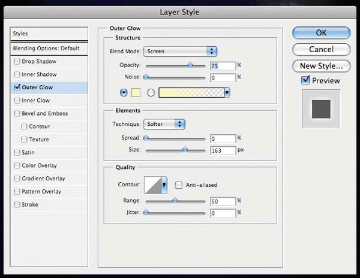
Task: Uncheck the Outer Glow checkbox
Action: pos(17,87)
